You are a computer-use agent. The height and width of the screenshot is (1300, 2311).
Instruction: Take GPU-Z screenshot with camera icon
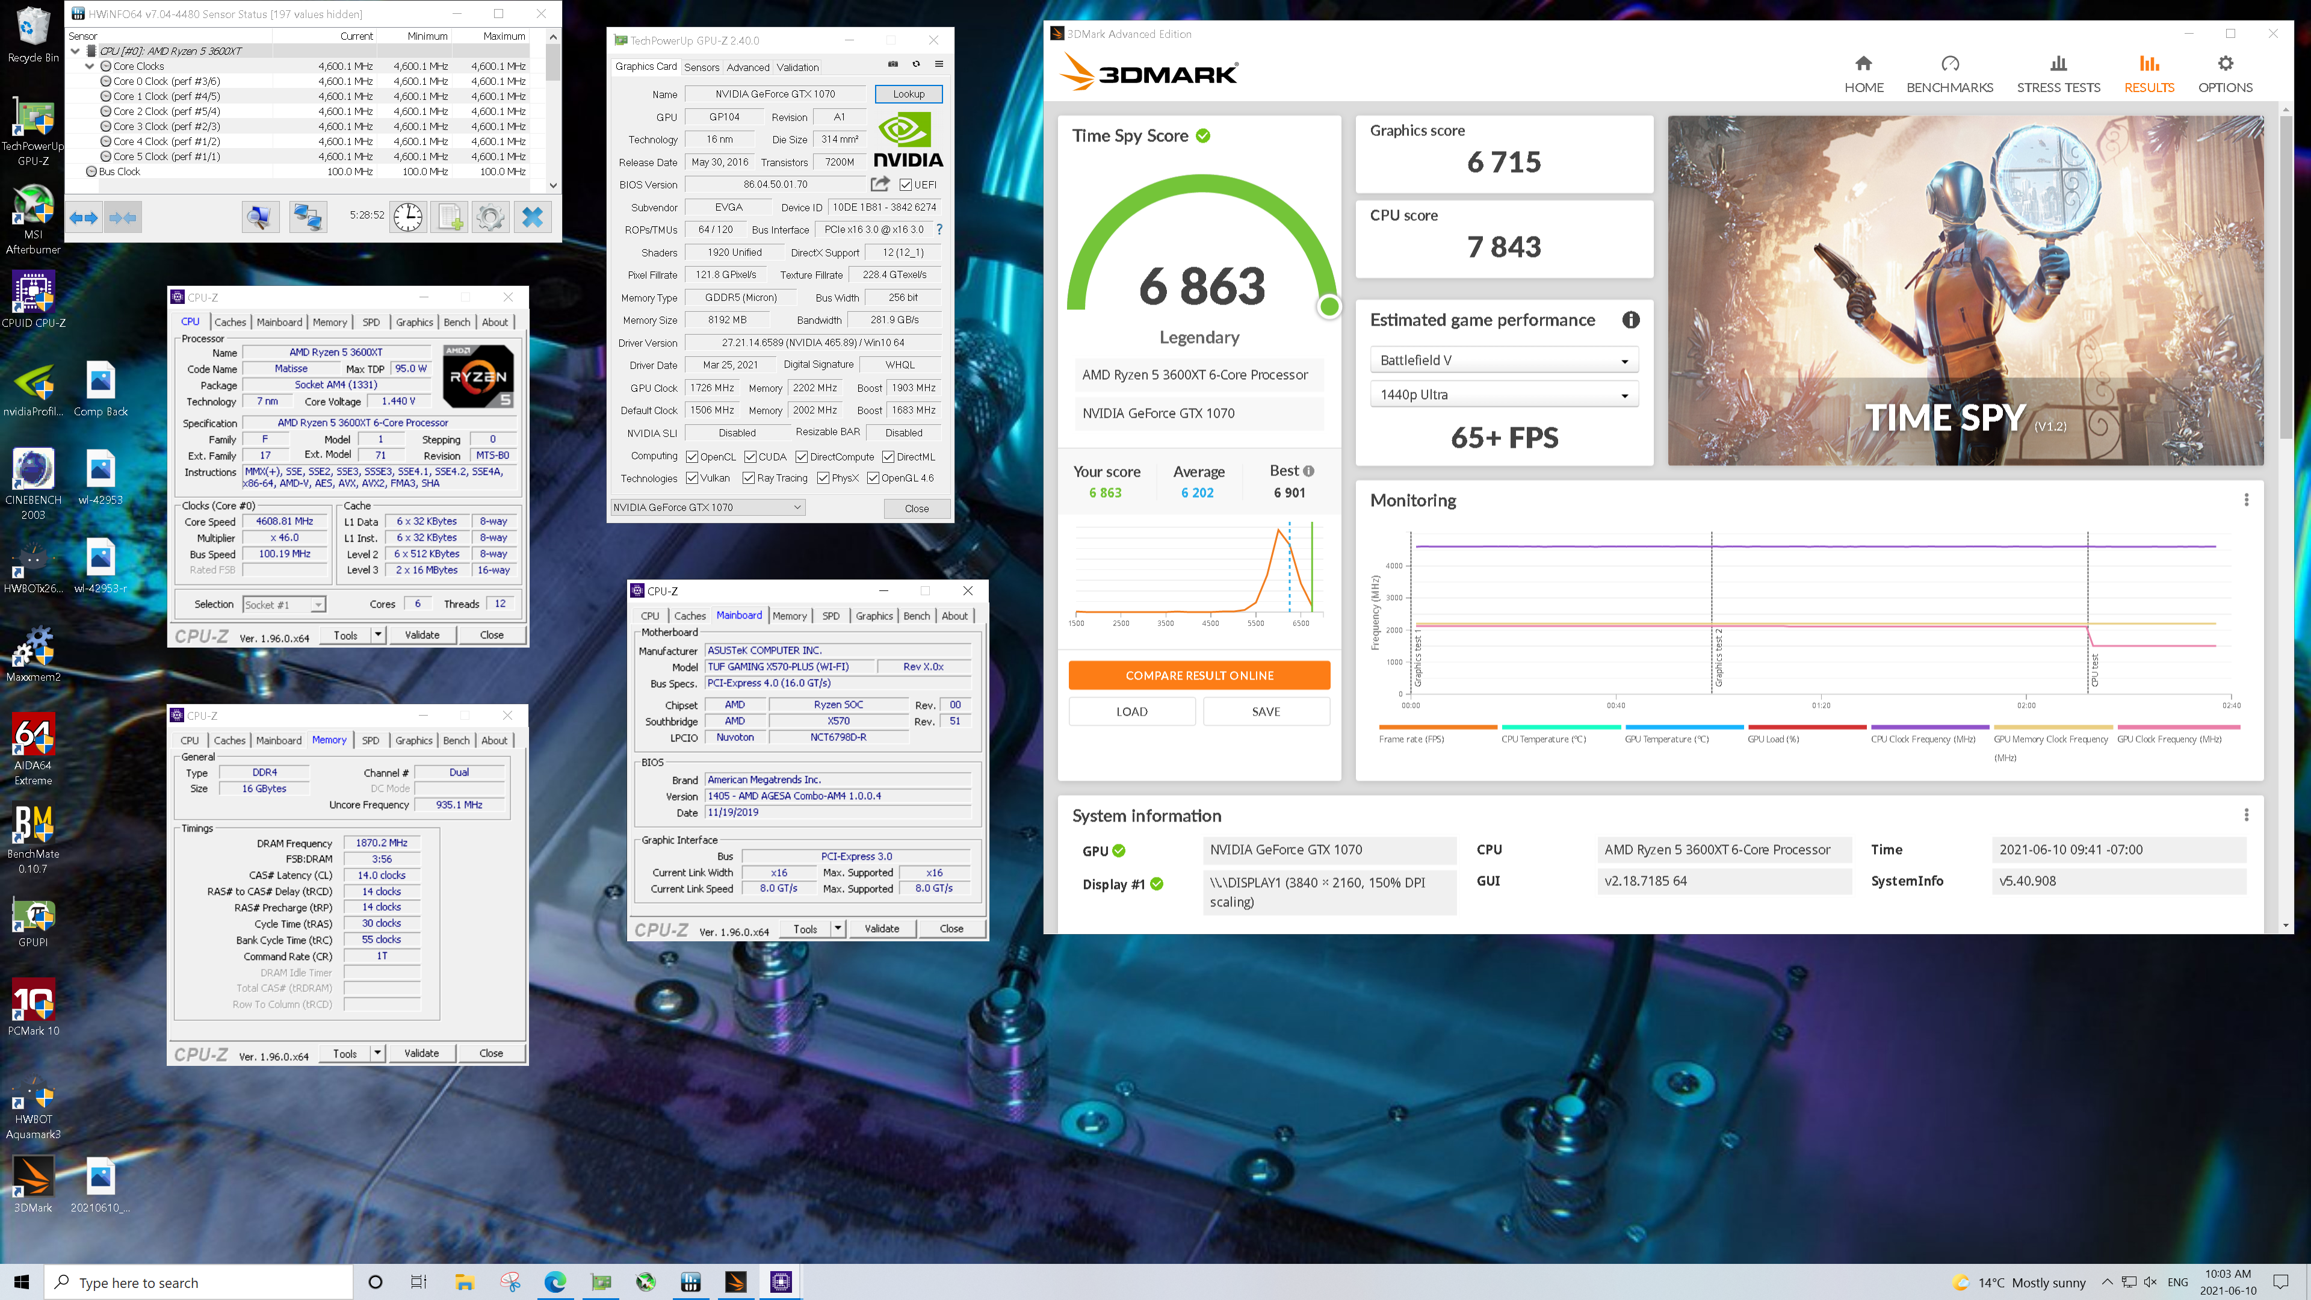point(893,64)
